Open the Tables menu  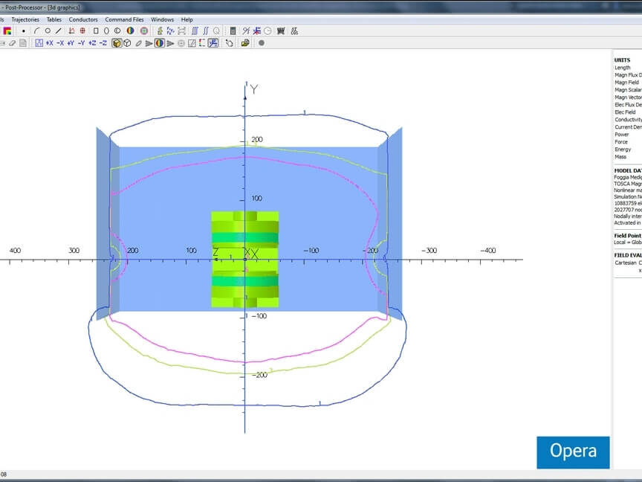click(54, 20)
